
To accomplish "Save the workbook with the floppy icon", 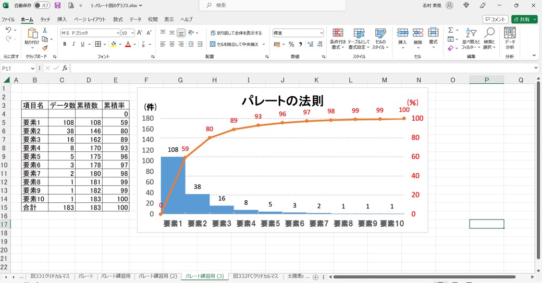I will [58, 6].
